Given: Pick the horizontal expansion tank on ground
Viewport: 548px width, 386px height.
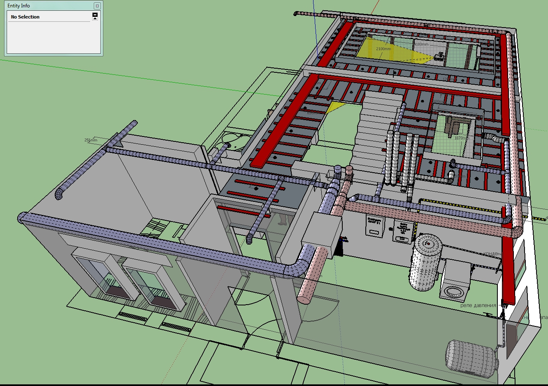Looking at the screenshot, I should [x=472, y=358].
